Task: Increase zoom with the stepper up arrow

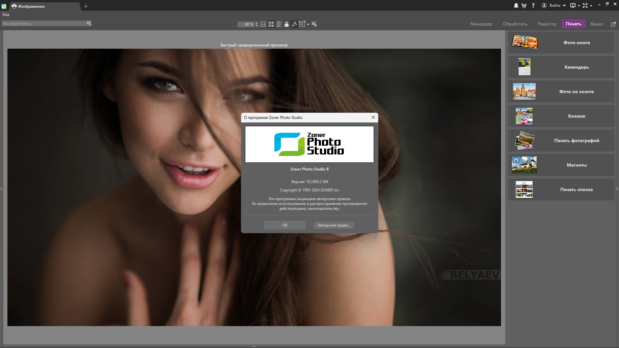Action: [256, 23]
